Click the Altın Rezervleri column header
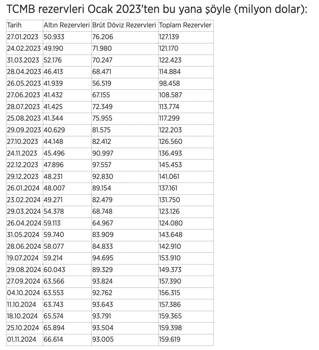Viewport: 319px width, 350px height. coord(66,25)
